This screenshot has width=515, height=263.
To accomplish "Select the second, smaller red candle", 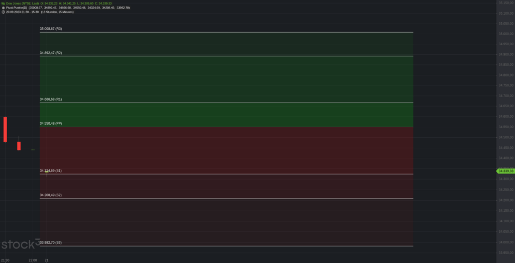I will point(19,146).
